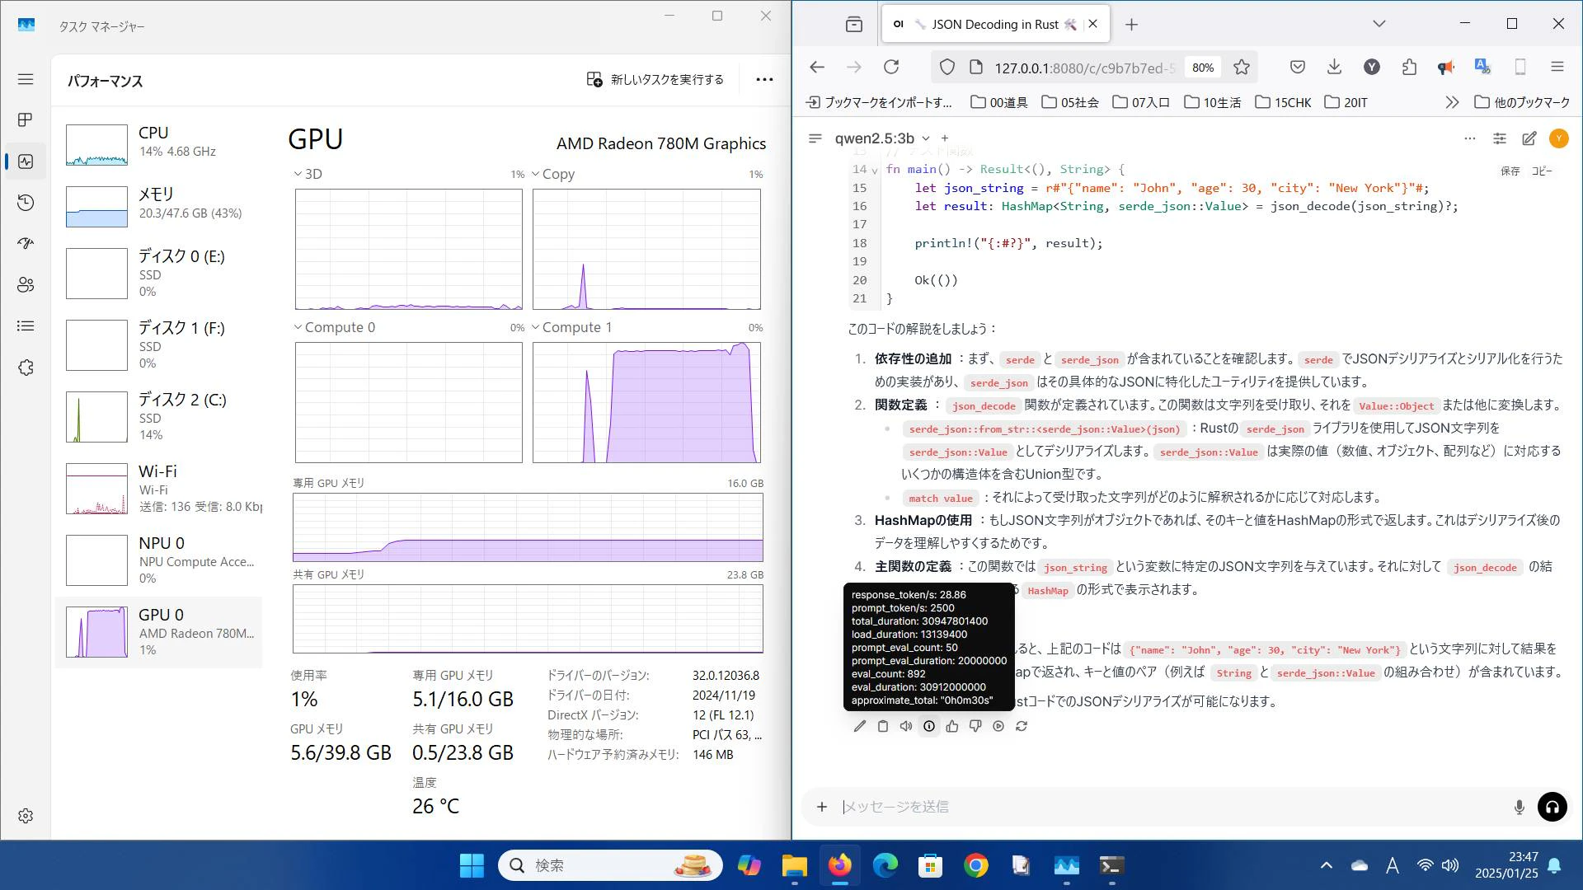Start voice input with the microphone icon
Screen dimensions: 1583x890
(x=1519, y=807)
